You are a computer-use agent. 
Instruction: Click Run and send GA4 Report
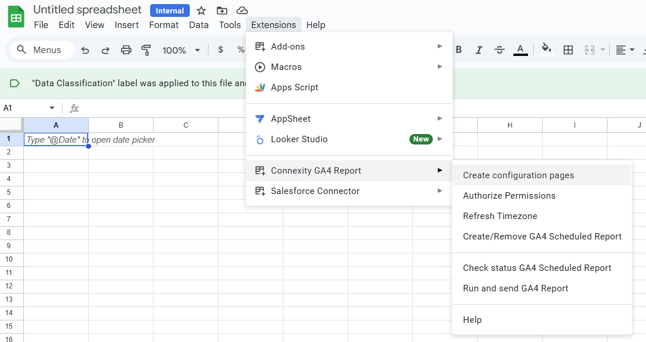tap(542, 288)
